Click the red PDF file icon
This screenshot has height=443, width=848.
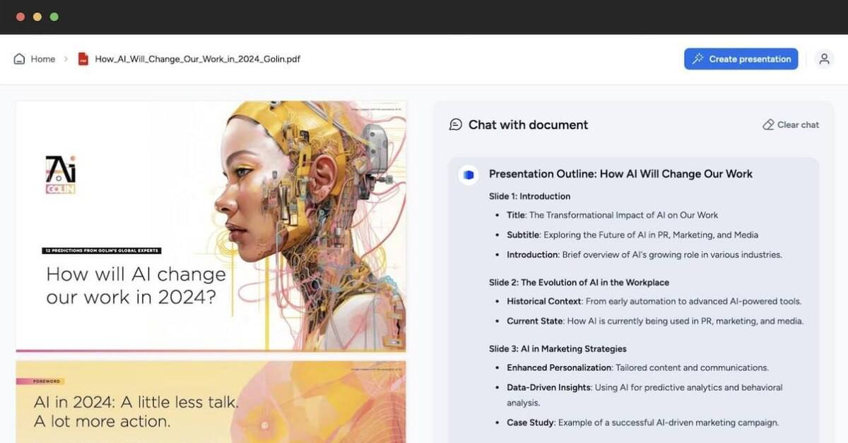(x=83, y=59)
